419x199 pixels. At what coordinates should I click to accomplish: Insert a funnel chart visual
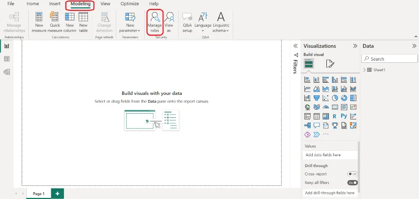tap(317, 98)
